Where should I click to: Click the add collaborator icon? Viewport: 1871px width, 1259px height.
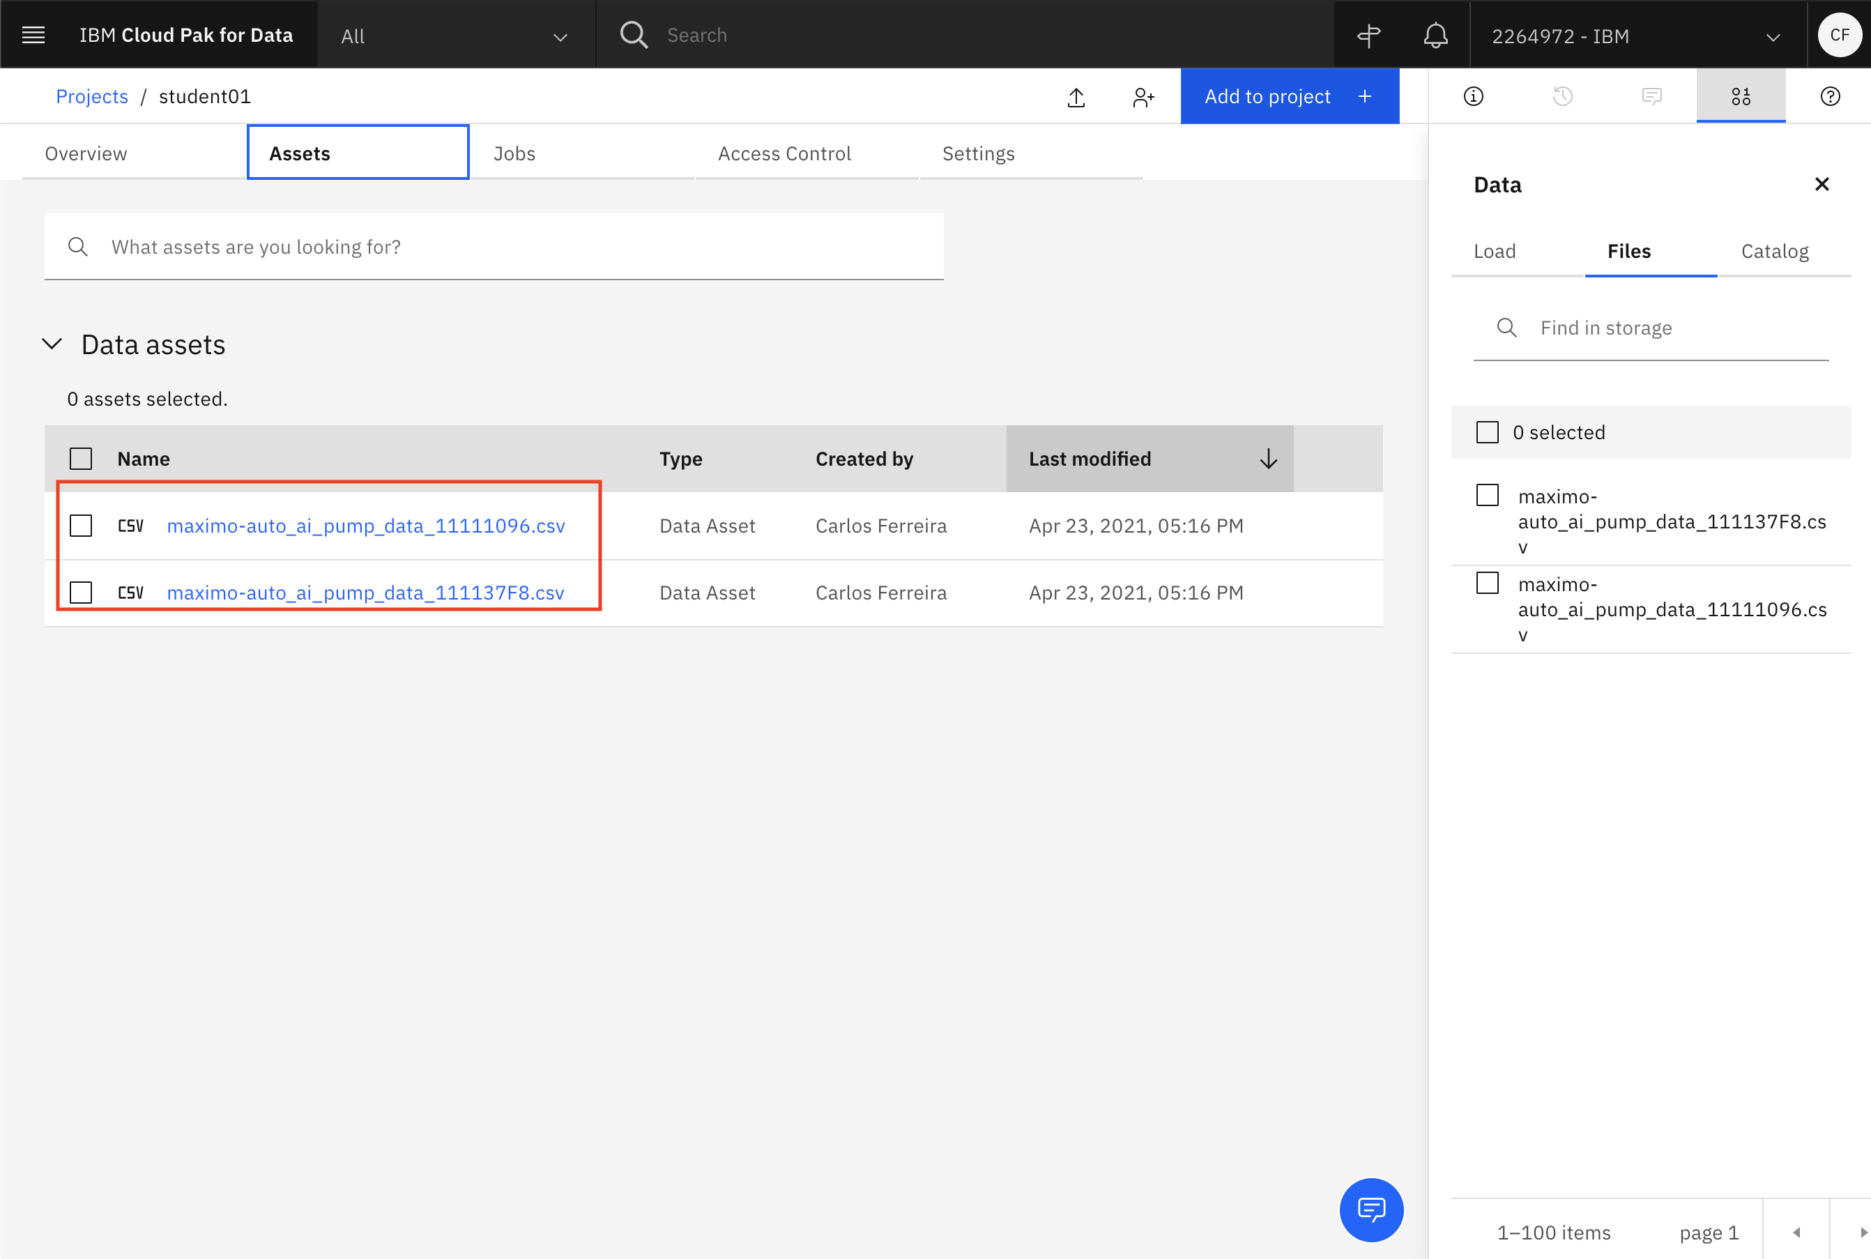pos(1145,96)
